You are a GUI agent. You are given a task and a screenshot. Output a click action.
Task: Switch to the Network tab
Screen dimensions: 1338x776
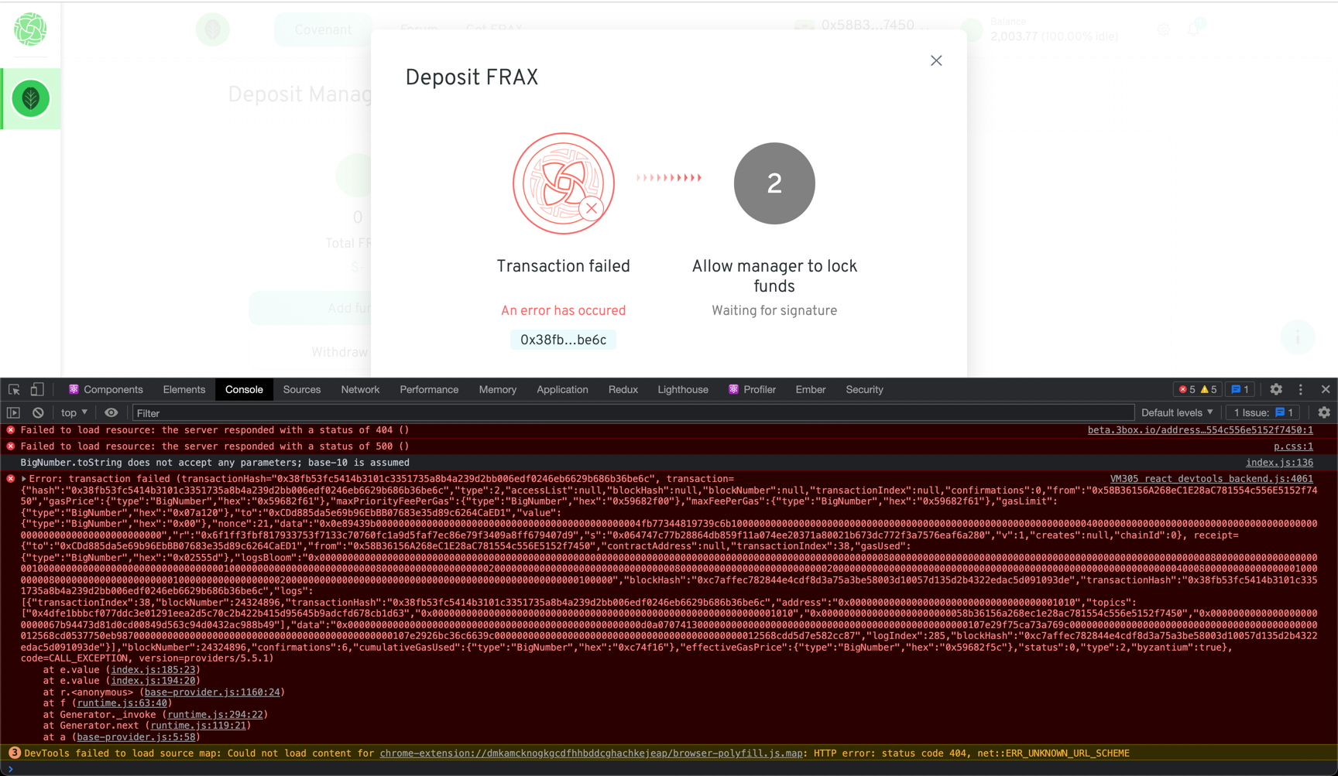point(360,389)
